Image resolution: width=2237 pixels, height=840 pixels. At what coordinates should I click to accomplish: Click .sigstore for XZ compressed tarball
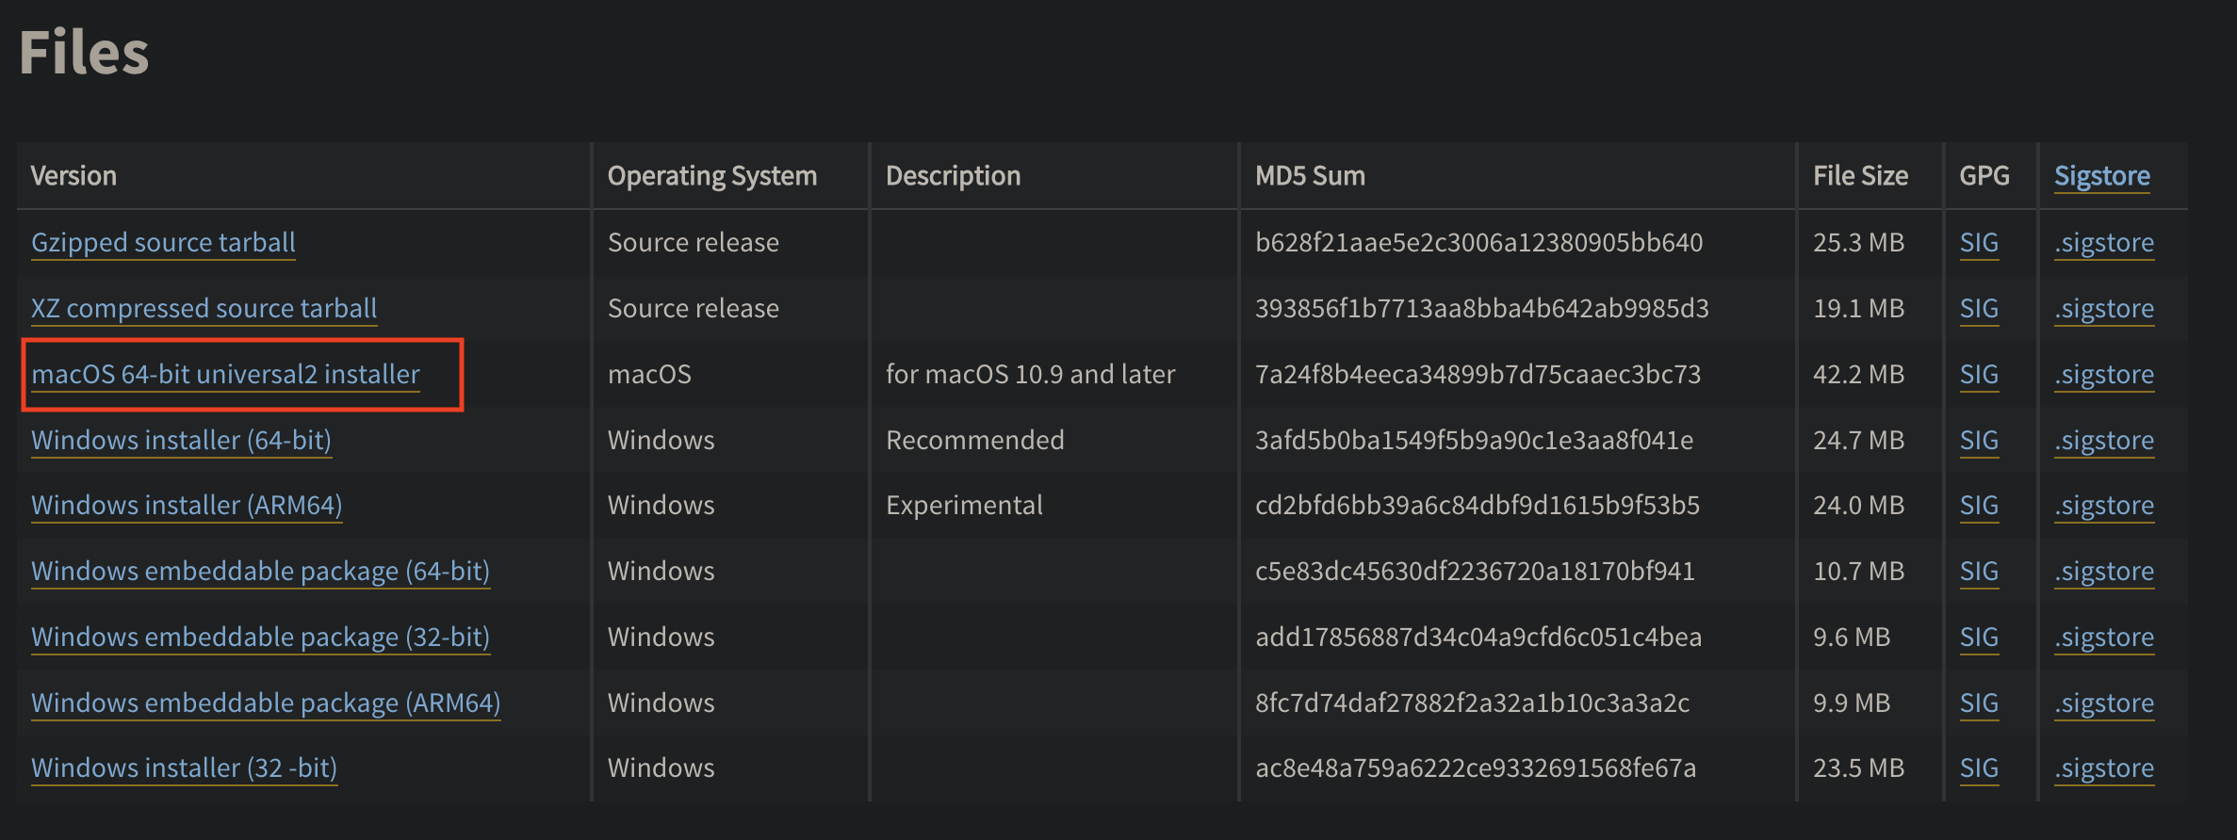click(2104, 309)
